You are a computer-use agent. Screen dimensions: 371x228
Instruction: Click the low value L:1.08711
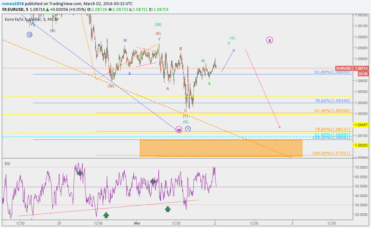[139, 10]
